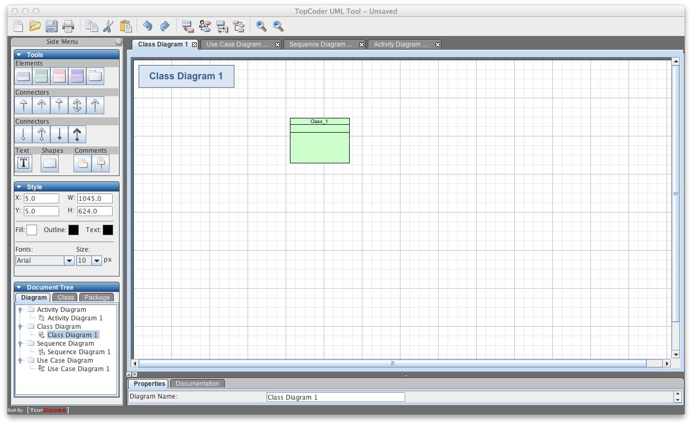Click the Outline color swatch
The image size is (692, 425).
[x=74, y=229]
